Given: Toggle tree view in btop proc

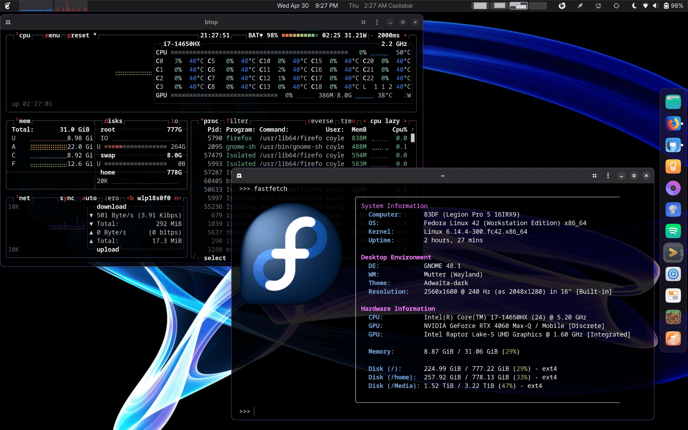Looking at the screenshot, I should tap(348, 121).
